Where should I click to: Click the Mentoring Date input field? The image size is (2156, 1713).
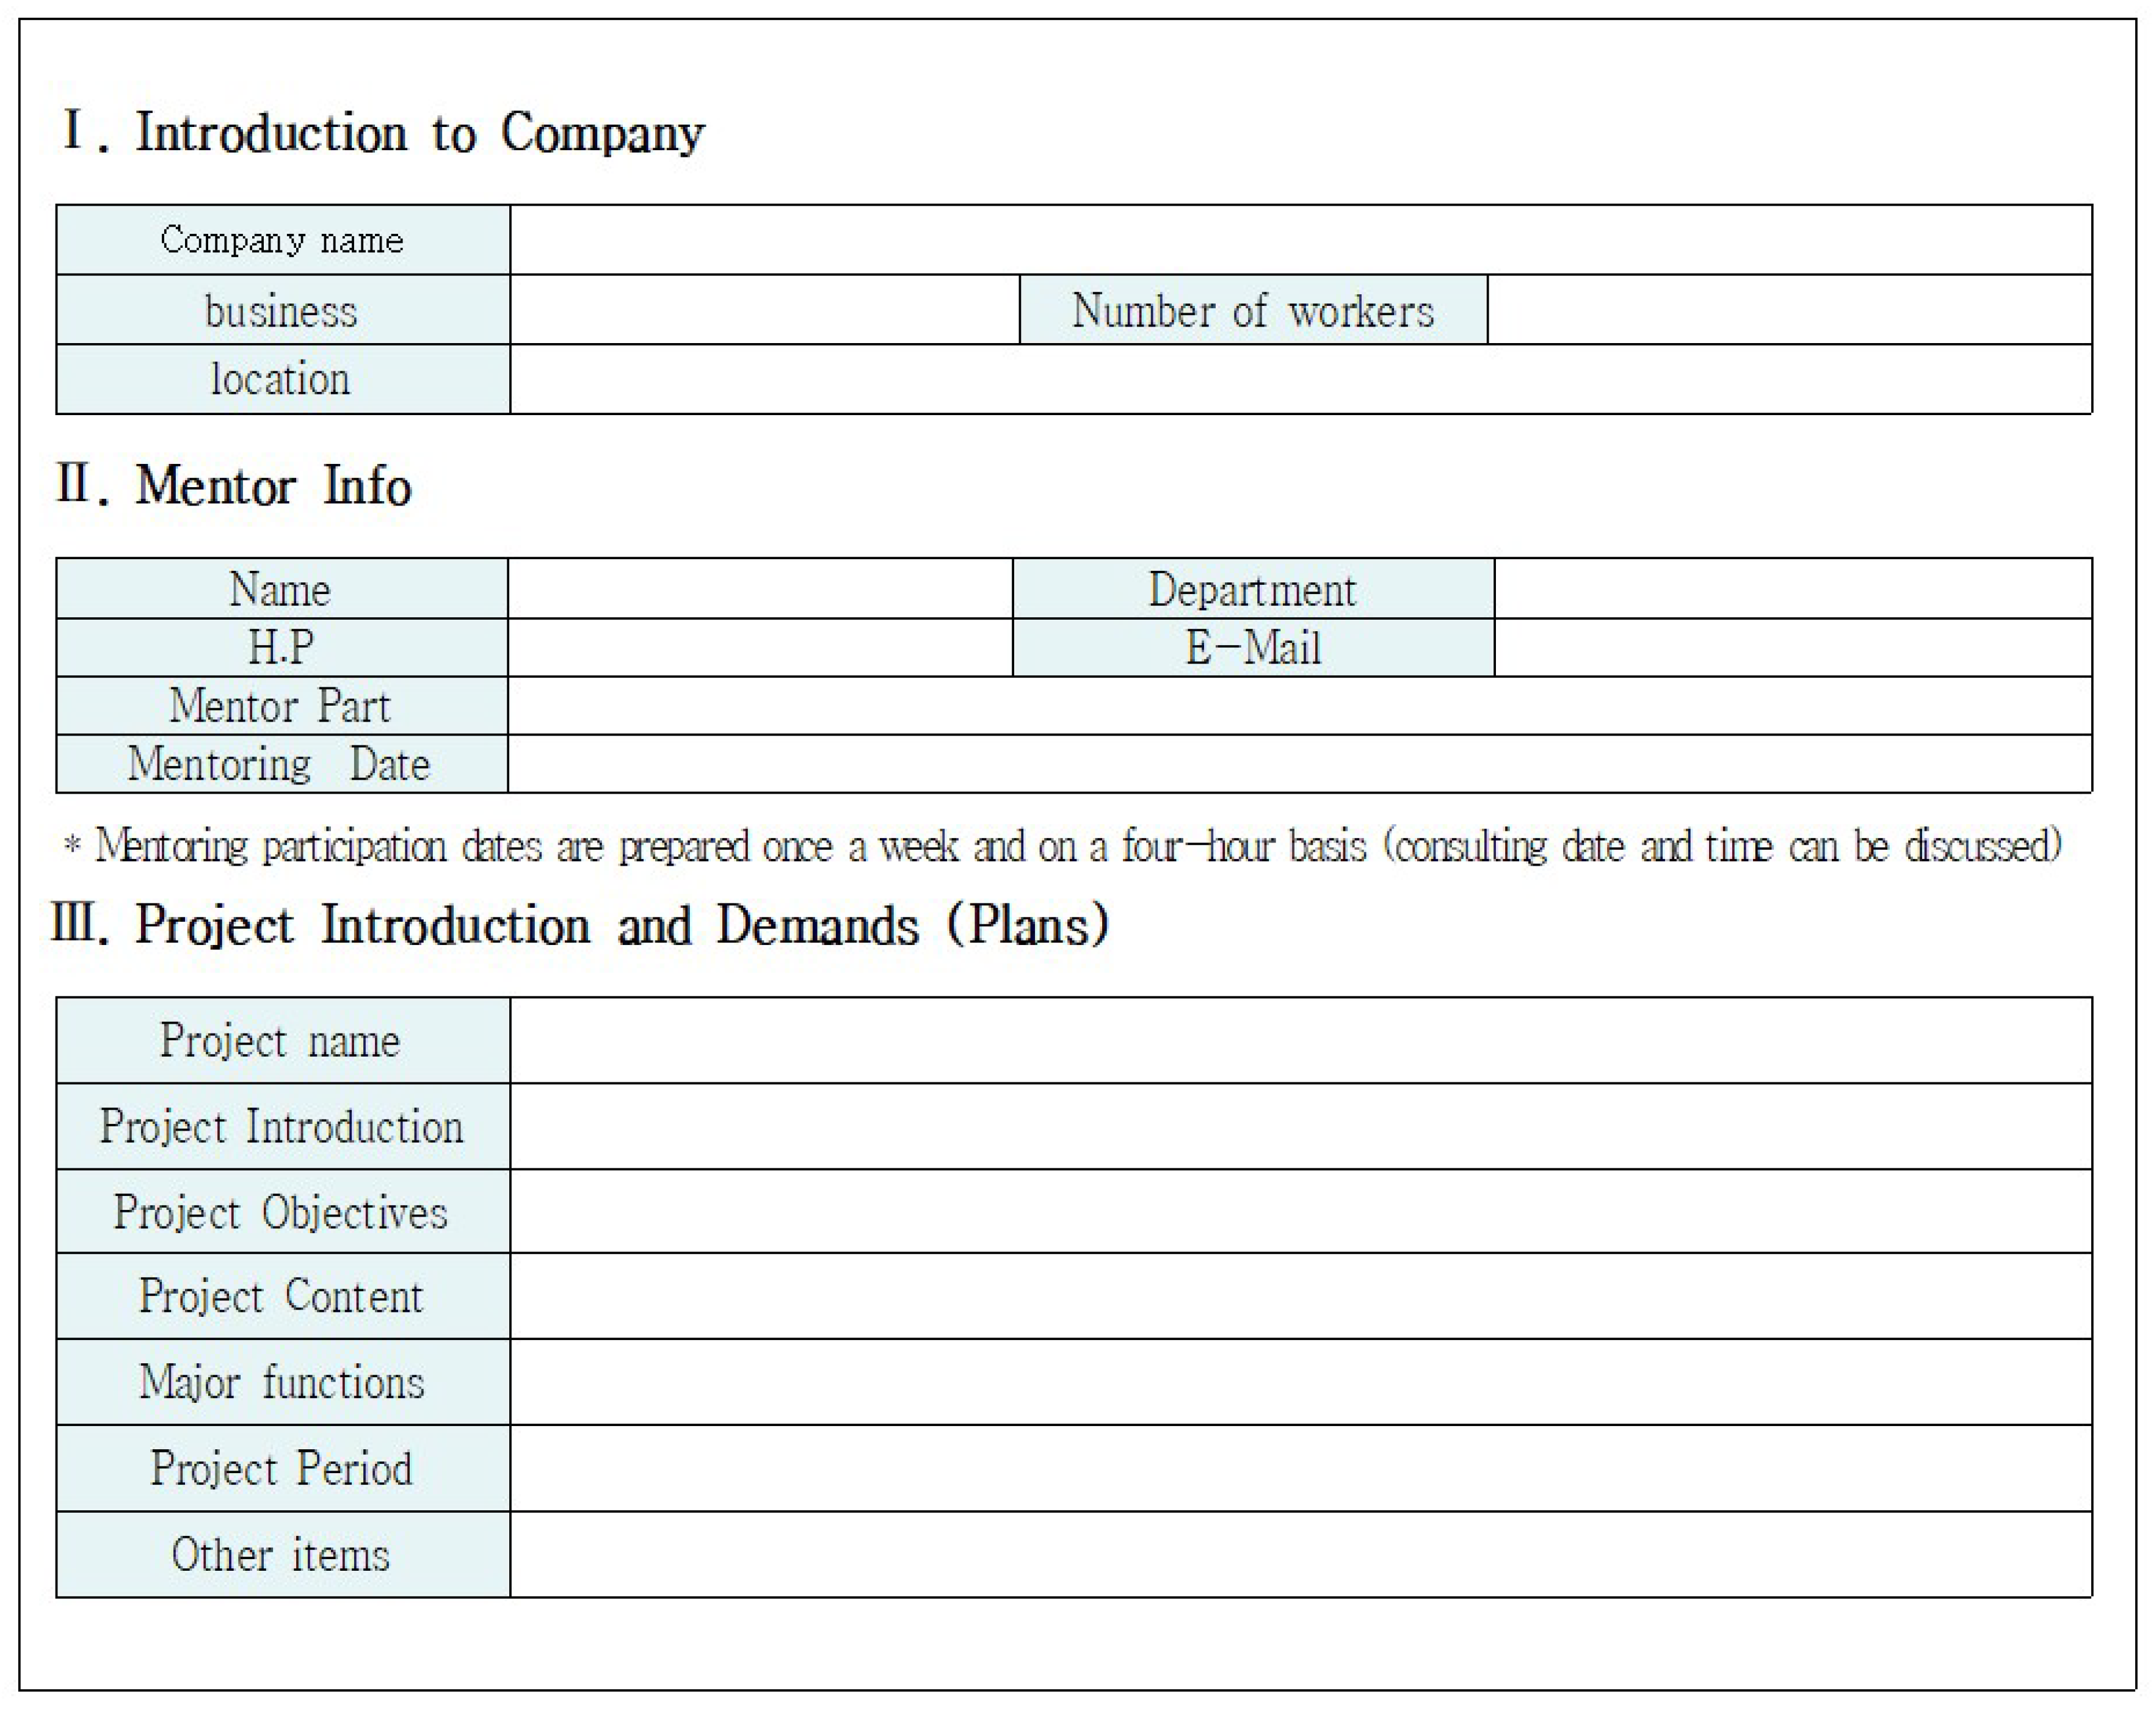tap(1299, 764)
